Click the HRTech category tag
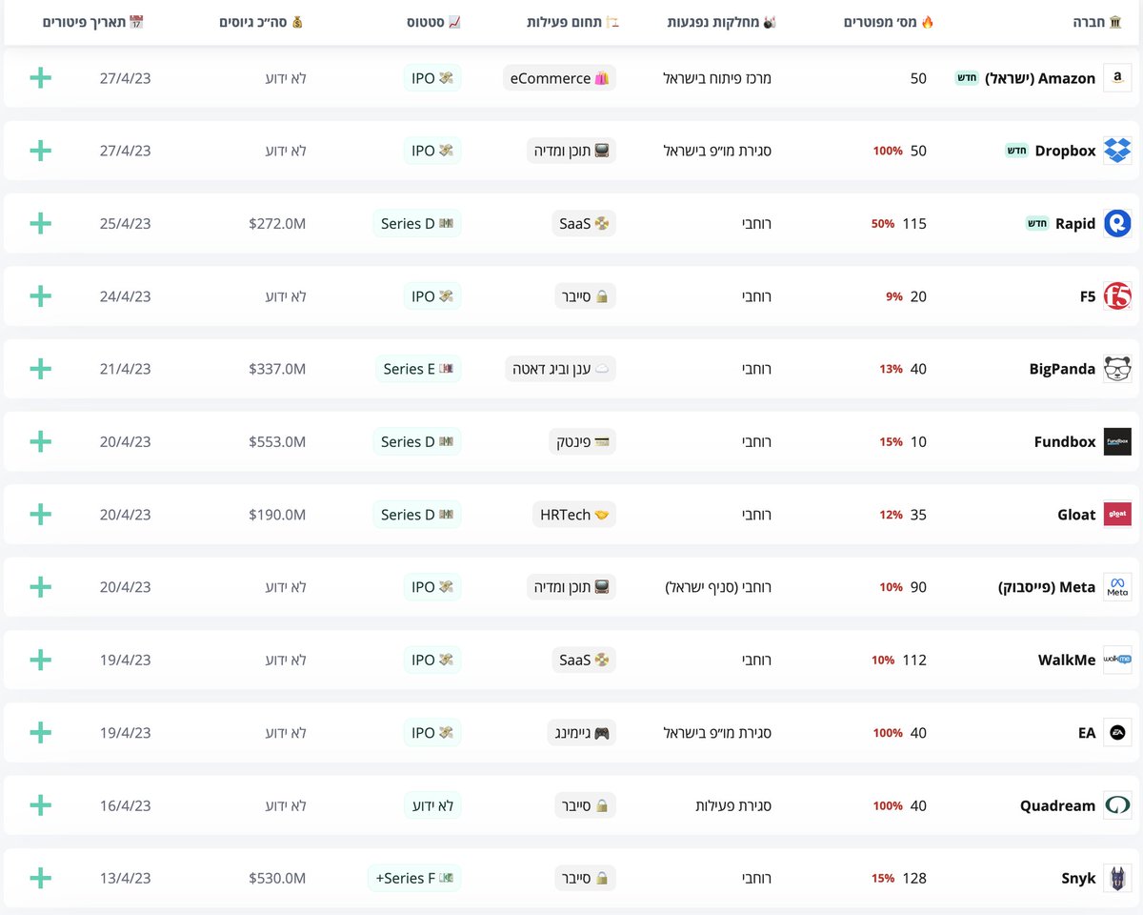The width and height of the screenshot is (1143, 915). (573, 515)
